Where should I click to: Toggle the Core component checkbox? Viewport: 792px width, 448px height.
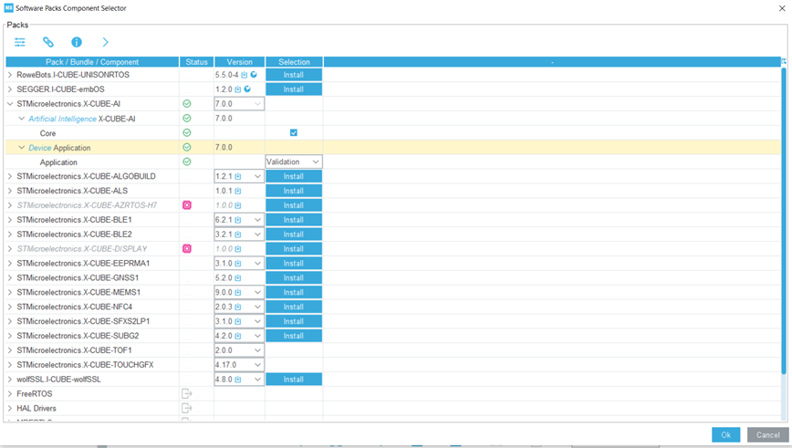tap(294, 133)
